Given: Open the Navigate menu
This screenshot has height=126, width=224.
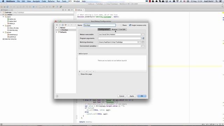Looking at the screenshot, I should pos(36,1).
